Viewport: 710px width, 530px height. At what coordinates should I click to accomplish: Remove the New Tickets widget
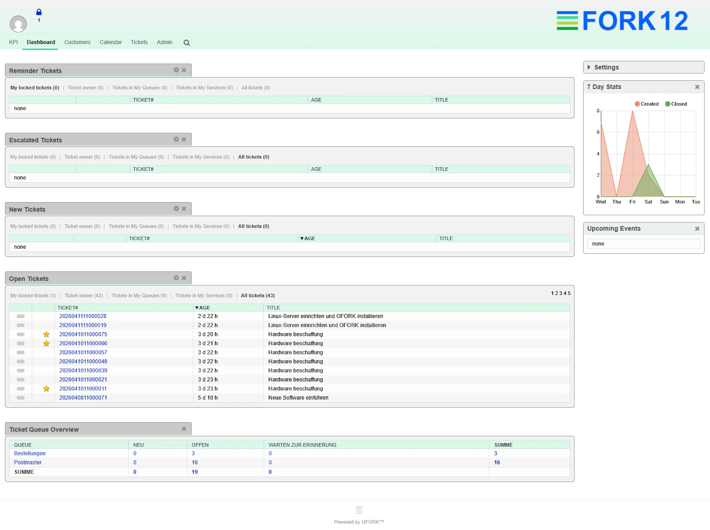pos(184,208)
